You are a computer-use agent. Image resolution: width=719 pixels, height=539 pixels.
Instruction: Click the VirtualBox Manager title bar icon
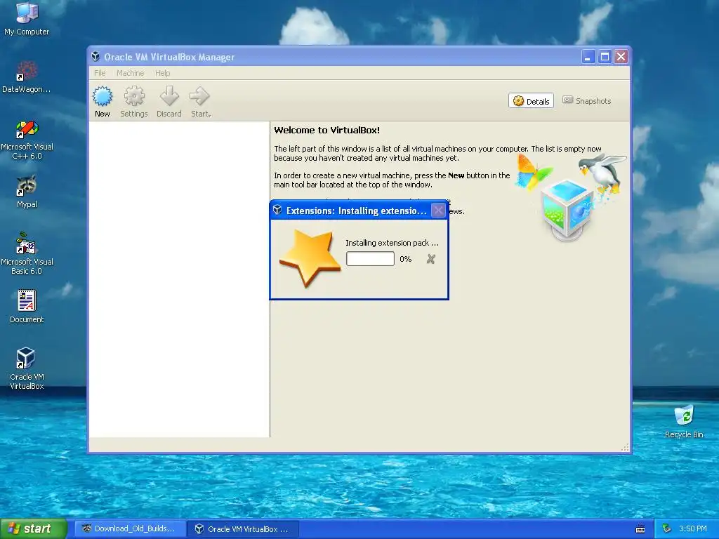[x=95, y=56]
